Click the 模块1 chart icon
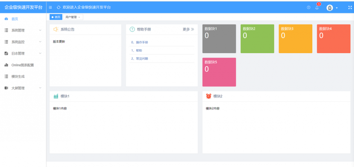 click(56, 96)
